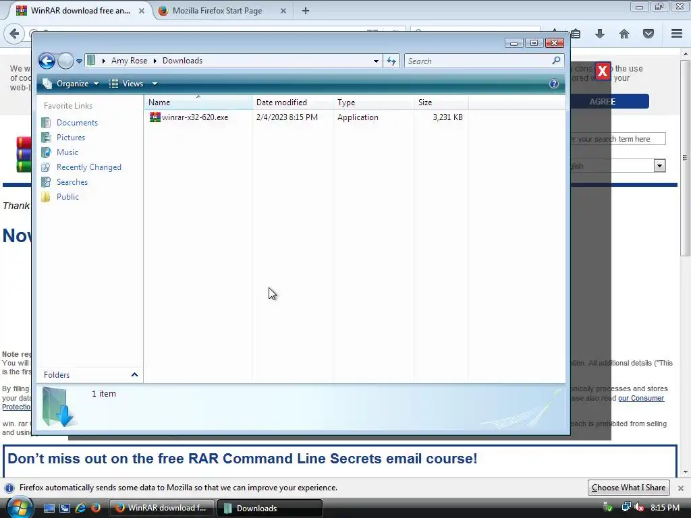691x518 pixels.
Task: Close the WinRAR download tab
Action: coord(142,11)
